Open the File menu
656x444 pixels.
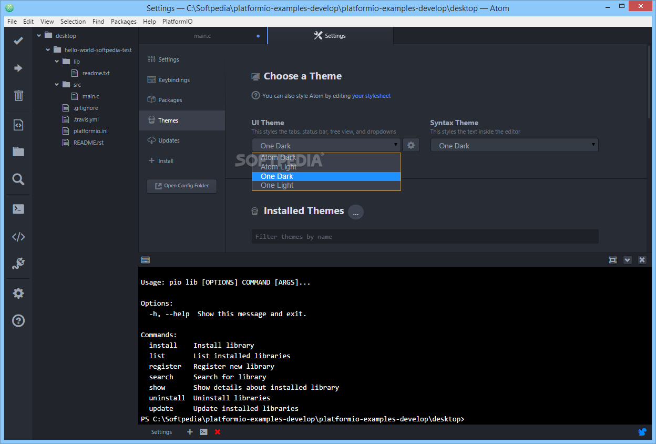click(x=12, y=22)
